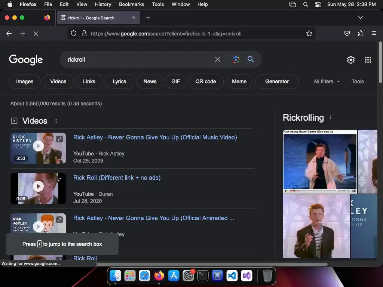Viewport: 383px width, 287px height.
Task: Open a new tab with plus button
Action: 148,18
